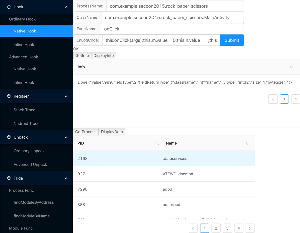Click the Ordinary Hook group label
The image size is (300, 233).
pos(22,19)
